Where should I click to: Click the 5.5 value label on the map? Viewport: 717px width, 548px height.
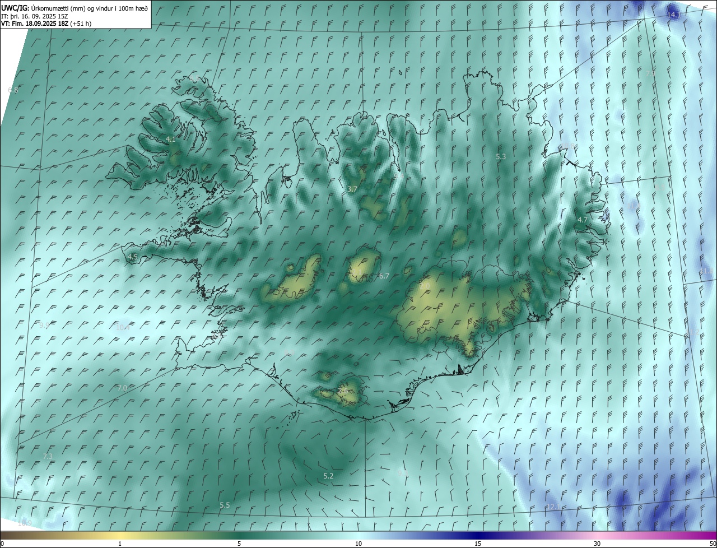click(x=225, y=505)
